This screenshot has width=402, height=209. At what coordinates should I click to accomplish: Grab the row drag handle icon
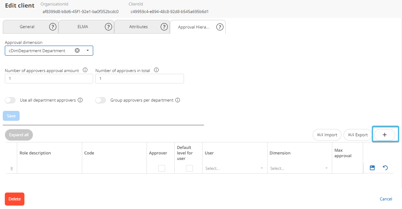(11, 169)
